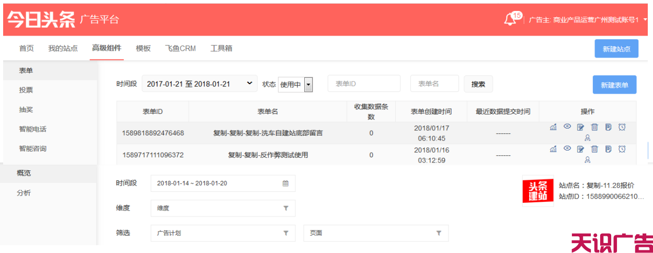Click creation time 2018/01/16 03:12:59

431,155
